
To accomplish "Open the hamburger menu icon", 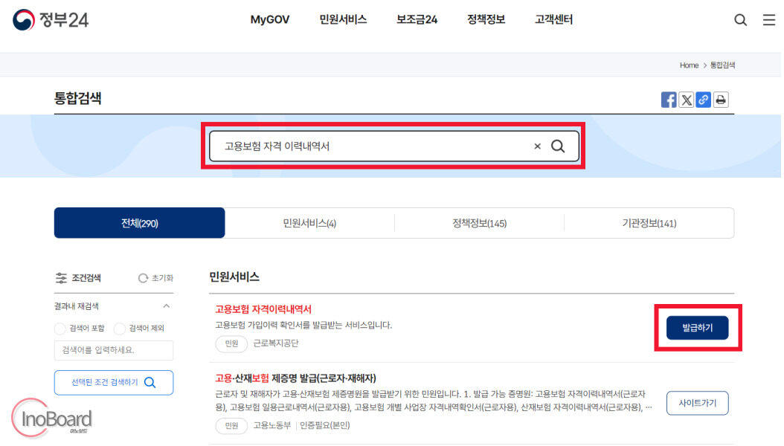I will pos(768,20).
